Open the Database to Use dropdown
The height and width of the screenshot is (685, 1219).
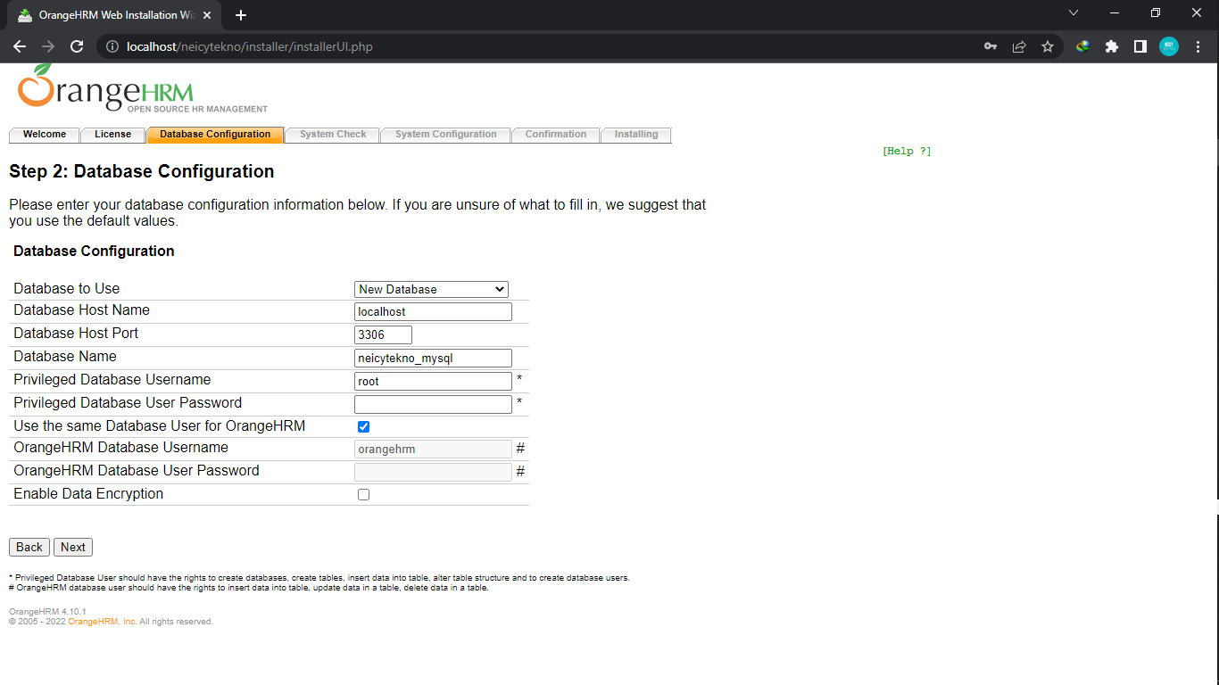click(x=432, y=289)
